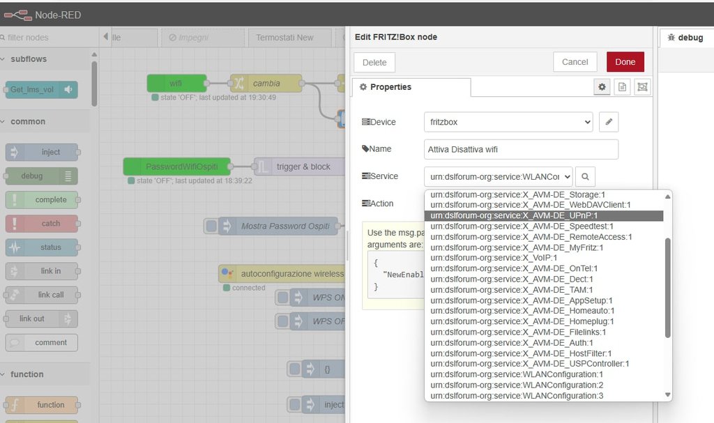Click the filter nodes search icon

[x=2, y=38]
